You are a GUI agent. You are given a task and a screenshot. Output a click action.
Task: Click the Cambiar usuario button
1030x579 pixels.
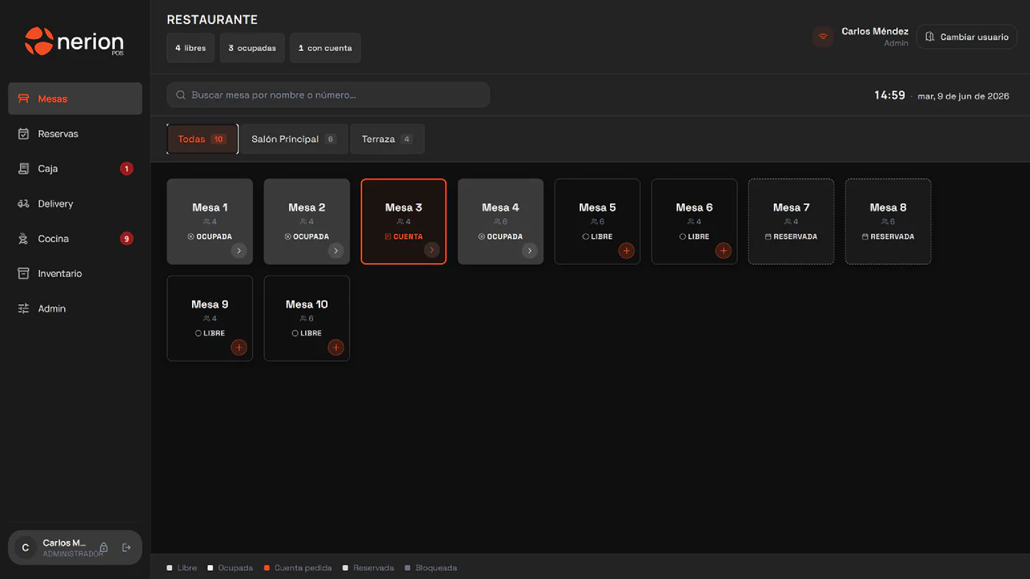967,37
